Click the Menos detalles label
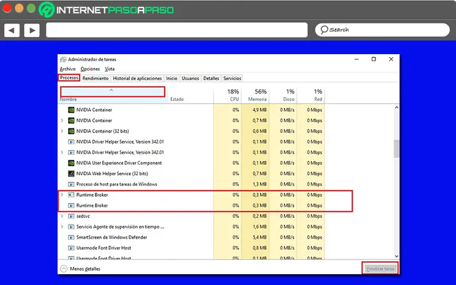 click(x=85, y=269)
